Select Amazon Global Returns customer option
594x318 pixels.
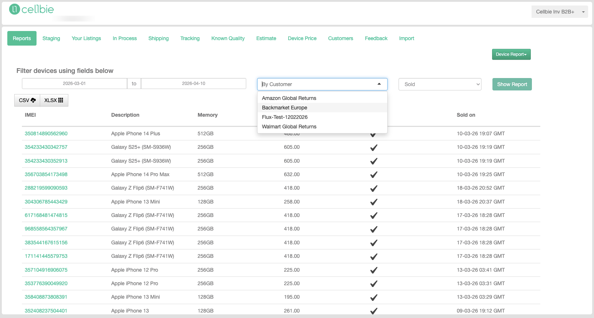322,98
